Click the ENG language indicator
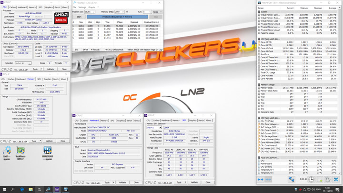This screenshot has width=343, height=193. click(319, 190)
